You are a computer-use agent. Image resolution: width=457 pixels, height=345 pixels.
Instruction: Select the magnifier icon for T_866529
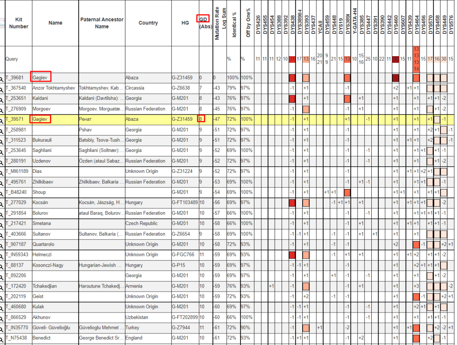point(2,317)
